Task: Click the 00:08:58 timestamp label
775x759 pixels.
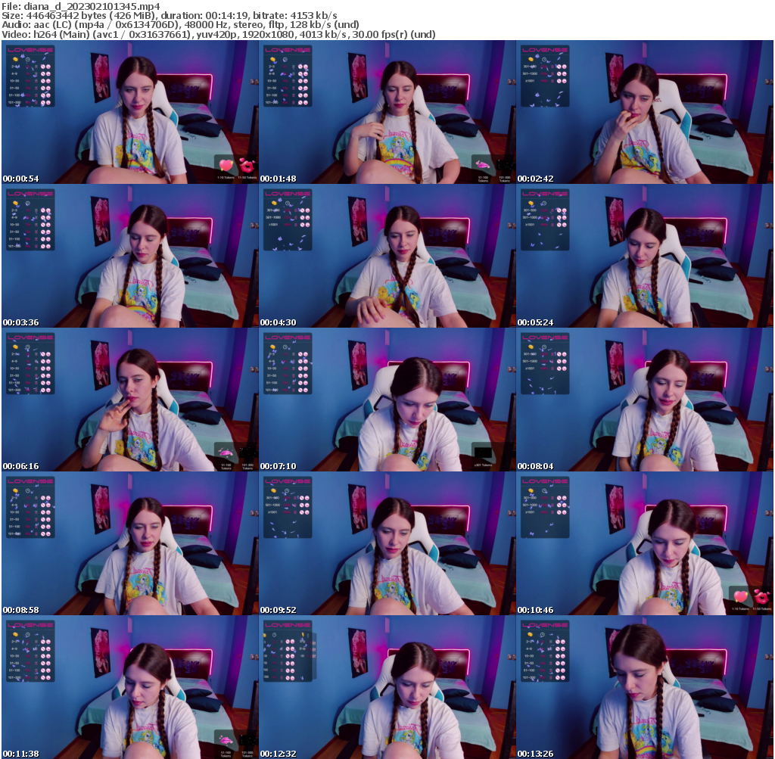Action: (x=20, y=610)
